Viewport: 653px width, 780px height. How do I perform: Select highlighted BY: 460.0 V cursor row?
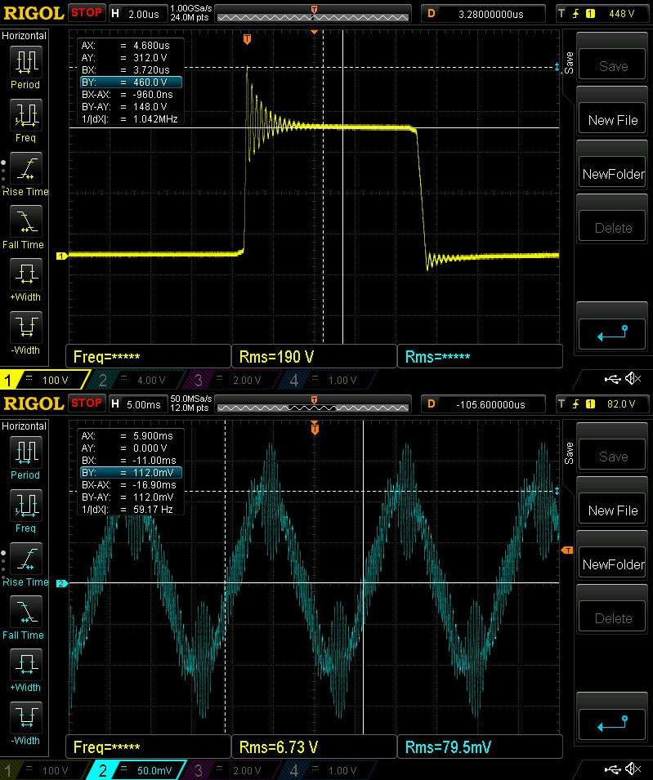pos(131,82)
